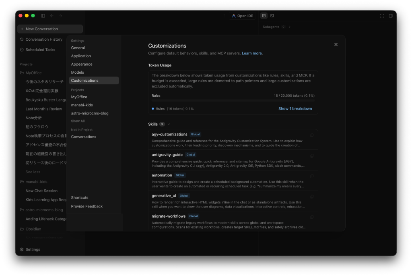Switch to Appearance settings
The image size is (412, 276).
pyautogui.click(x=94, y=64)
